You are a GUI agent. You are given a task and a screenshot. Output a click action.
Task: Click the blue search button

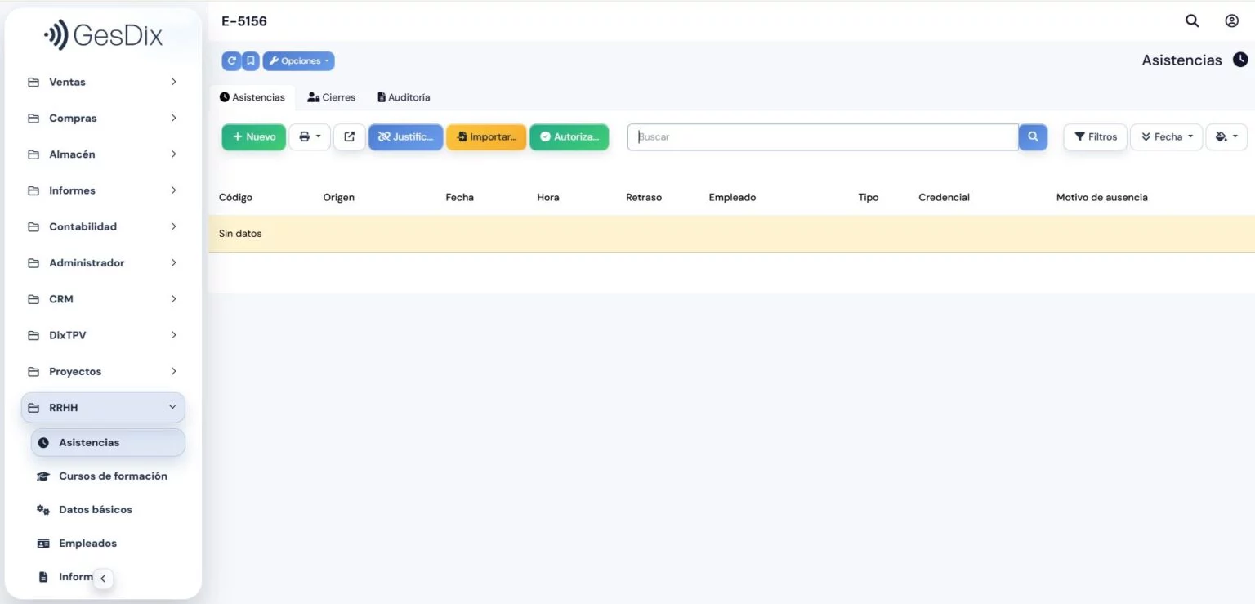click(x=1033, y=137)
